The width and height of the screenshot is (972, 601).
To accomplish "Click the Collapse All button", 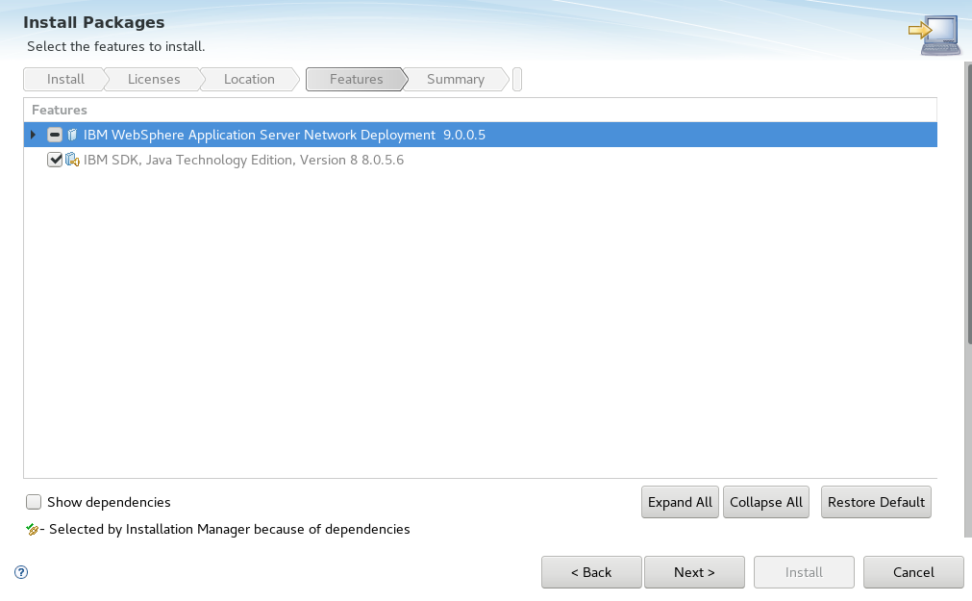I will 766,502.
